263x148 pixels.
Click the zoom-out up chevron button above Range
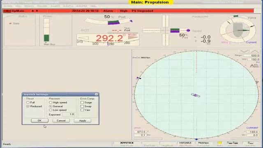(x=255, y=51)
